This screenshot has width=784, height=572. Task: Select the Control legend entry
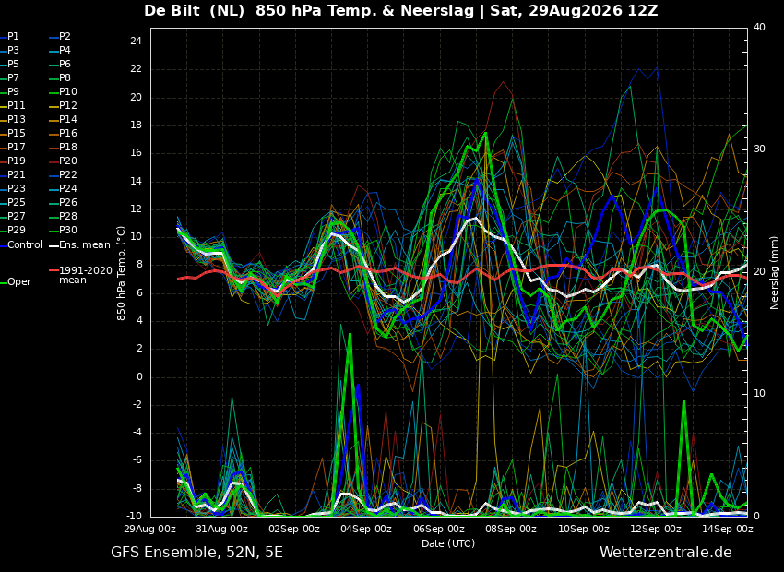tap(21, 245)
